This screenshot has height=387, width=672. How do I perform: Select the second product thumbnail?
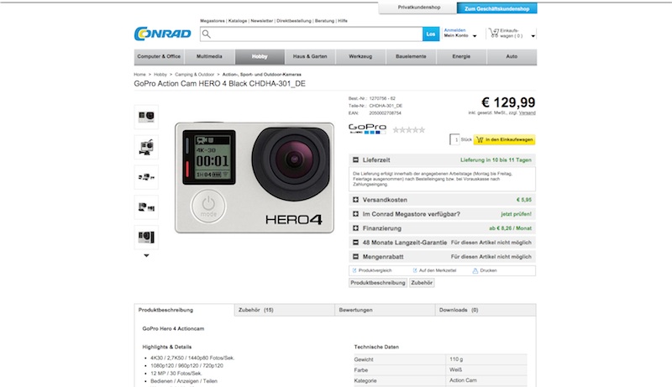coord(146,147)
